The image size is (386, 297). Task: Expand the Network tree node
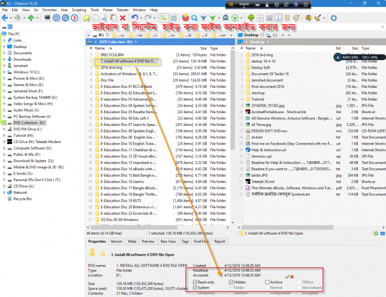(4, 192)
